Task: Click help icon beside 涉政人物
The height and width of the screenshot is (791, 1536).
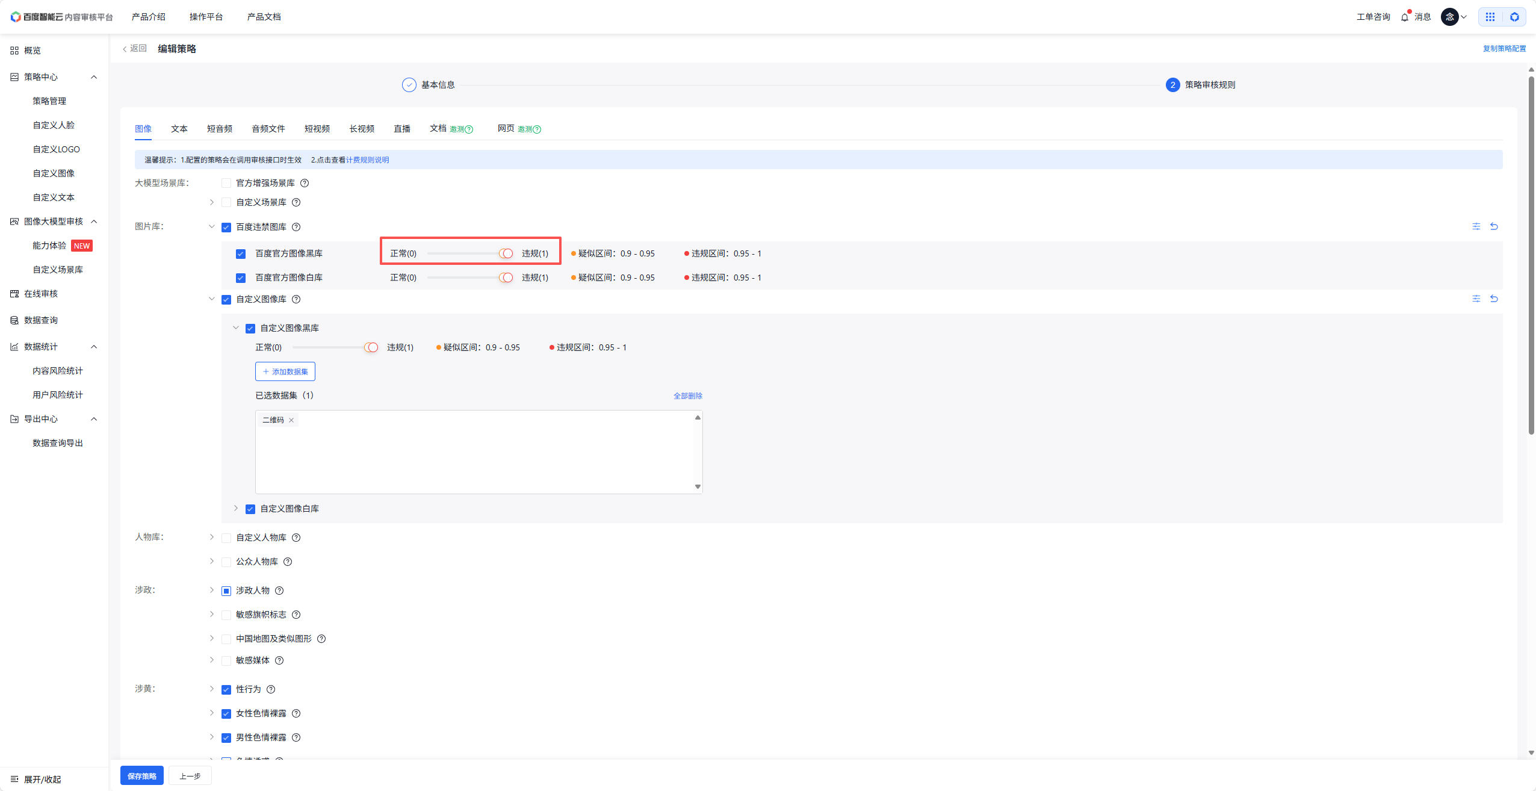Action: (279, 591)
